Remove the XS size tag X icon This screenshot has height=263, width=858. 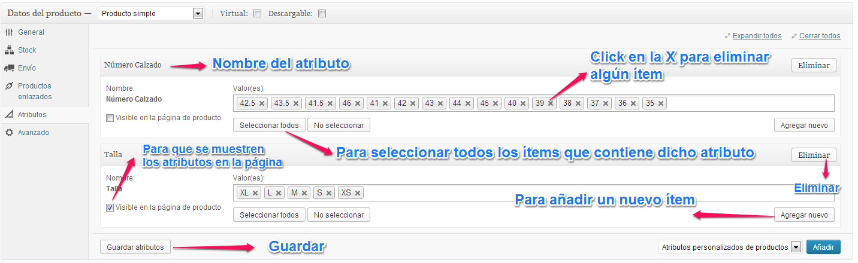pos(358,193)
